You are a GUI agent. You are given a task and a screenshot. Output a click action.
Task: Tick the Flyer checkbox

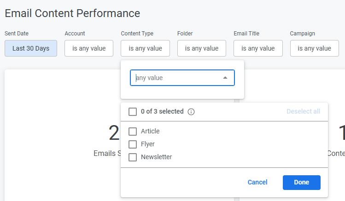coord(133,144)
